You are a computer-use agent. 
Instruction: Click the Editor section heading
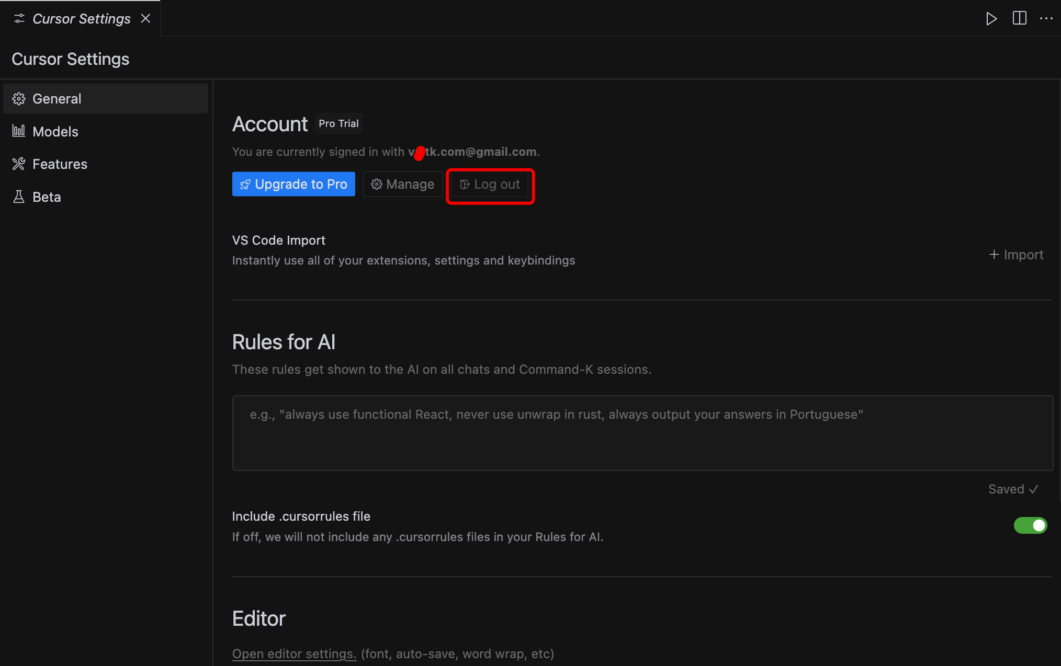259,618
